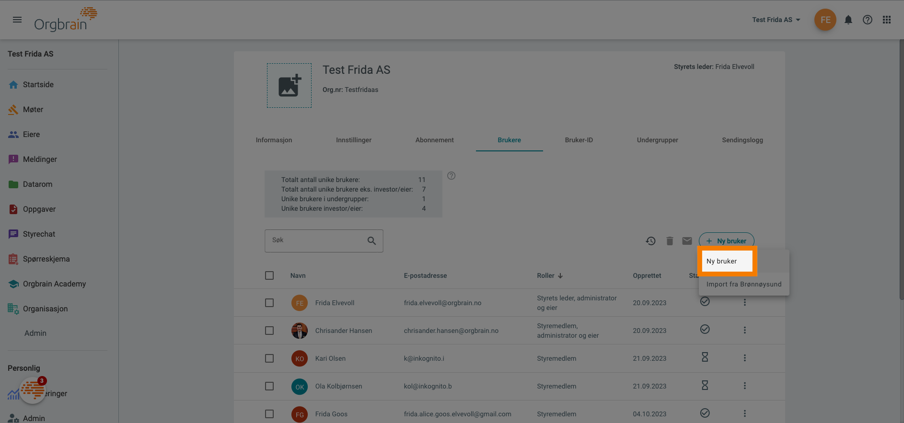Click the + Ny bruker button

coord(726,241)
